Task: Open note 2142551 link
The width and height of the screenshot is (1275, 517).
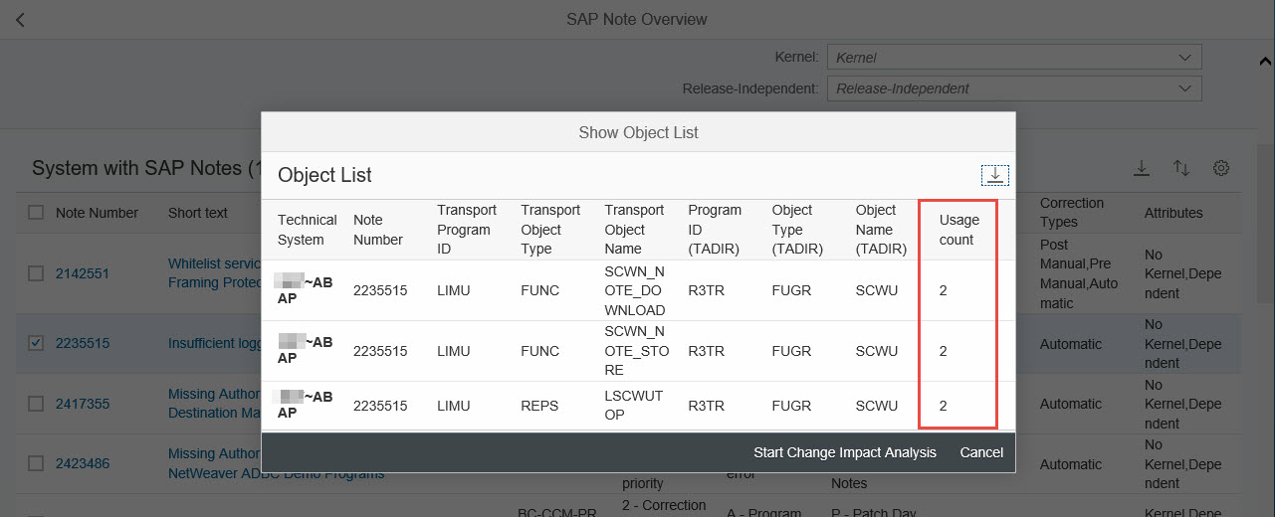Action: pos(83,273)
